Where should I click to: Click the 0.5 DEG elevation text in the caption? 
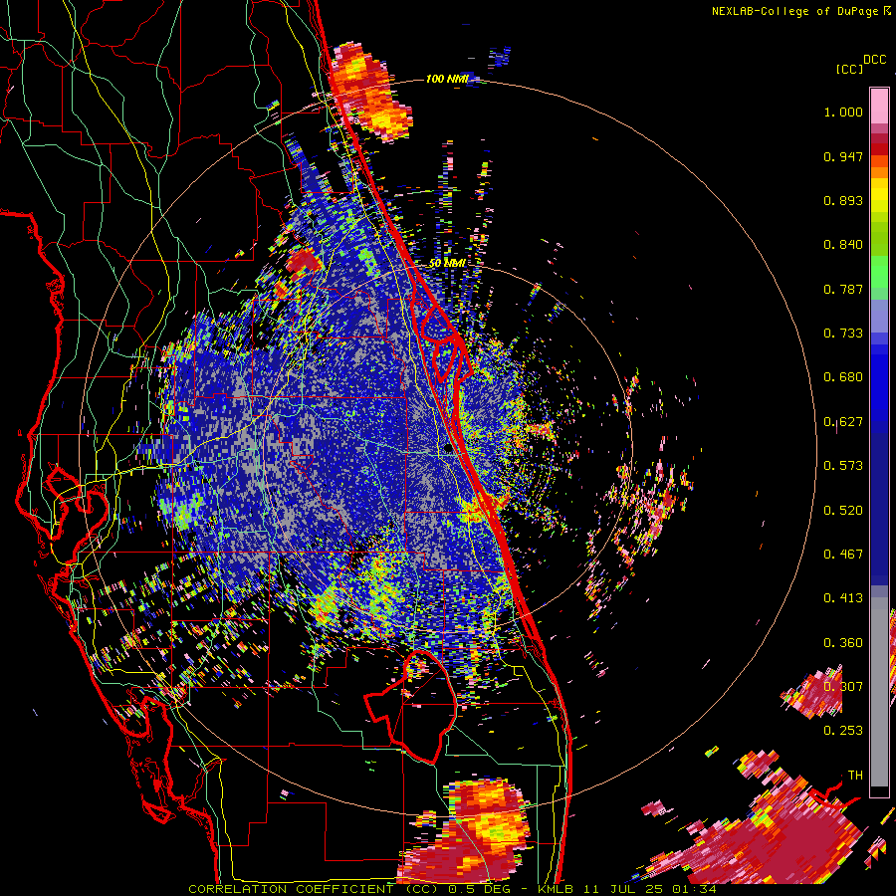[x=480, y=889]
